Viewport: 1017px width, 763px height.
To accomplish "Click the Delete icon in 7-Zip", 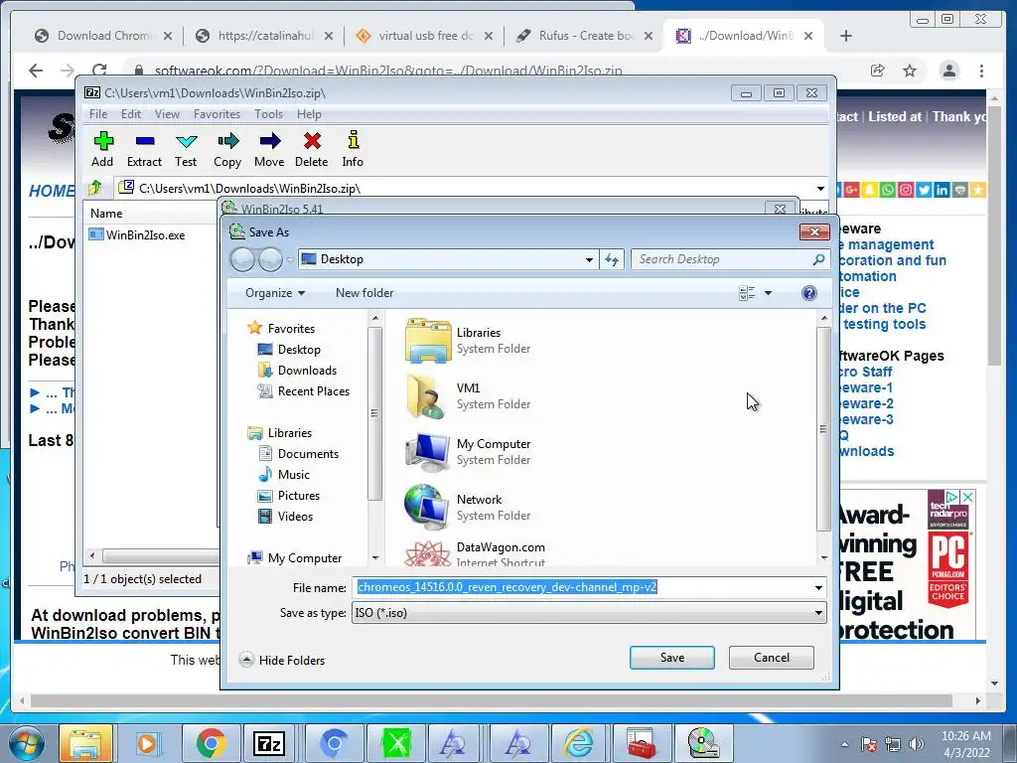I will click(x=312, y=141).
